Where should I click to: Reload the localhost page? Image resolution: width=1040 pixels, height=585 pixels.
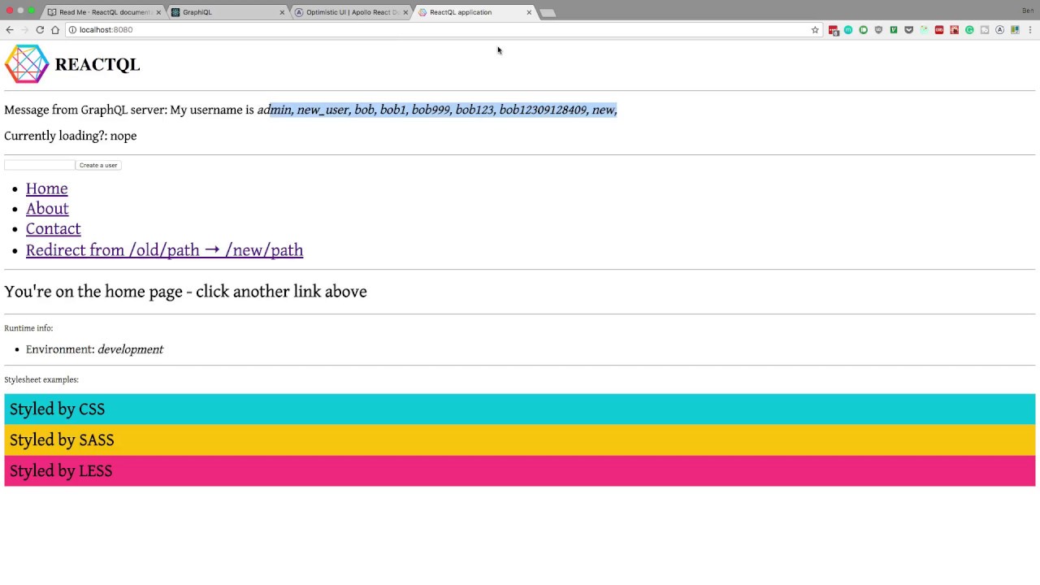coord(40,30)
